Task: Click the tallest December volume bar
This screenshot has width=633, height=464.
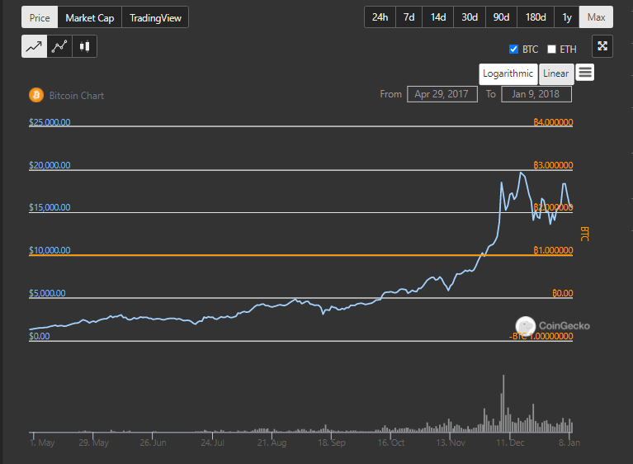Action: click(503, 404)
